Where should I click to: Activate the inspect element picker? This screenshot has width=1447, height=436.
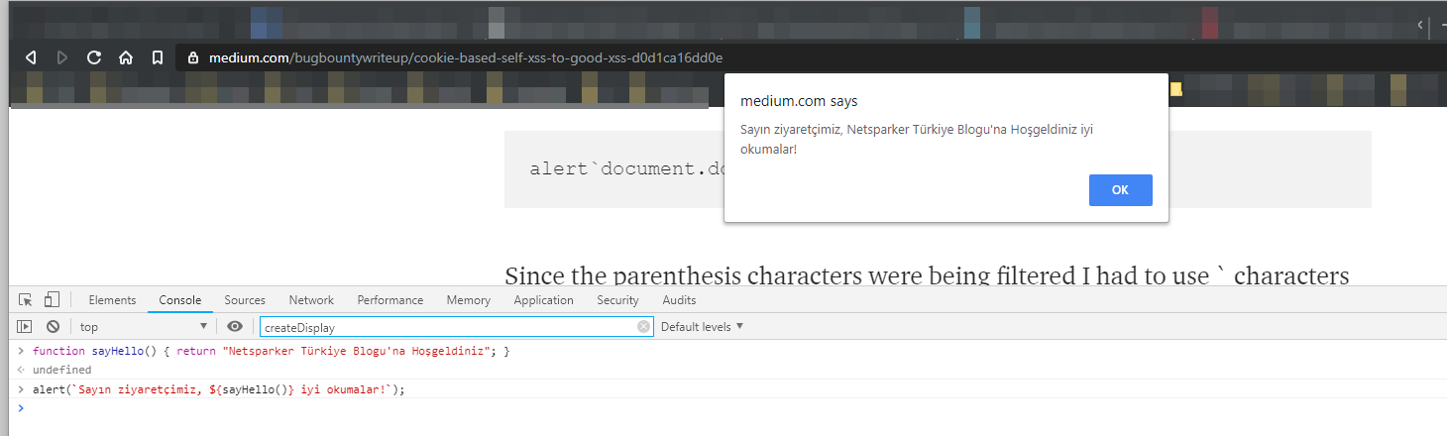[x=26, y=300]
